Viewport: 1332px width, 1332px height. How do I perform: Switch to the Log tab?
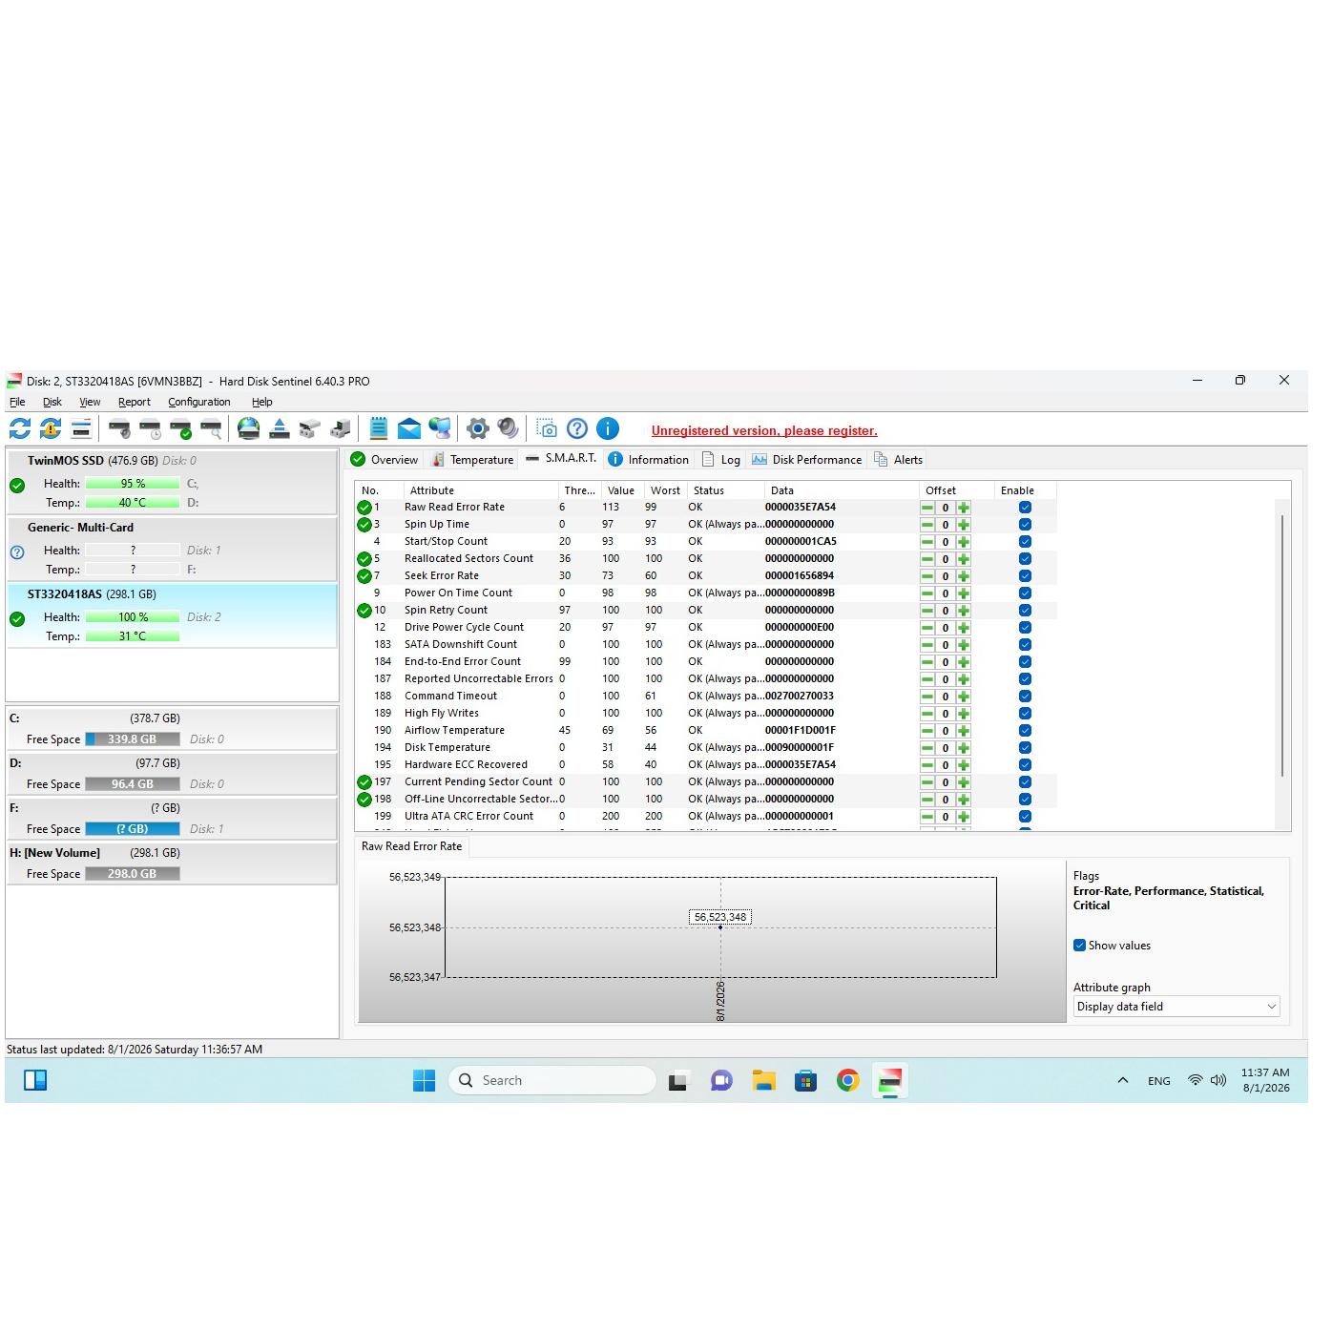pyautogui.click(x=721, y=460)
